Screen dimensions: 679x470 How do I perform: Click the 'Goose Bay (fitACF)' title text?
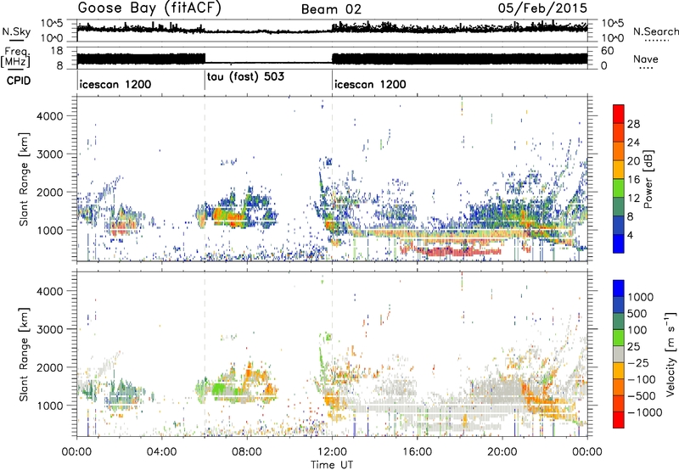[x=149, y=8]
